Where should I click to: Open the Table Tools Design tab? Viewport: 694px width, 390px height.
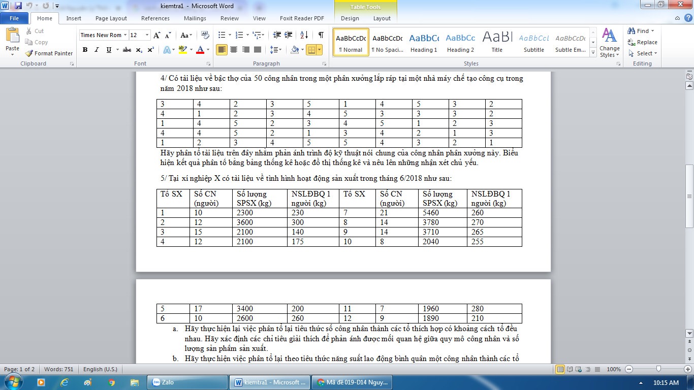pos(350,18)
